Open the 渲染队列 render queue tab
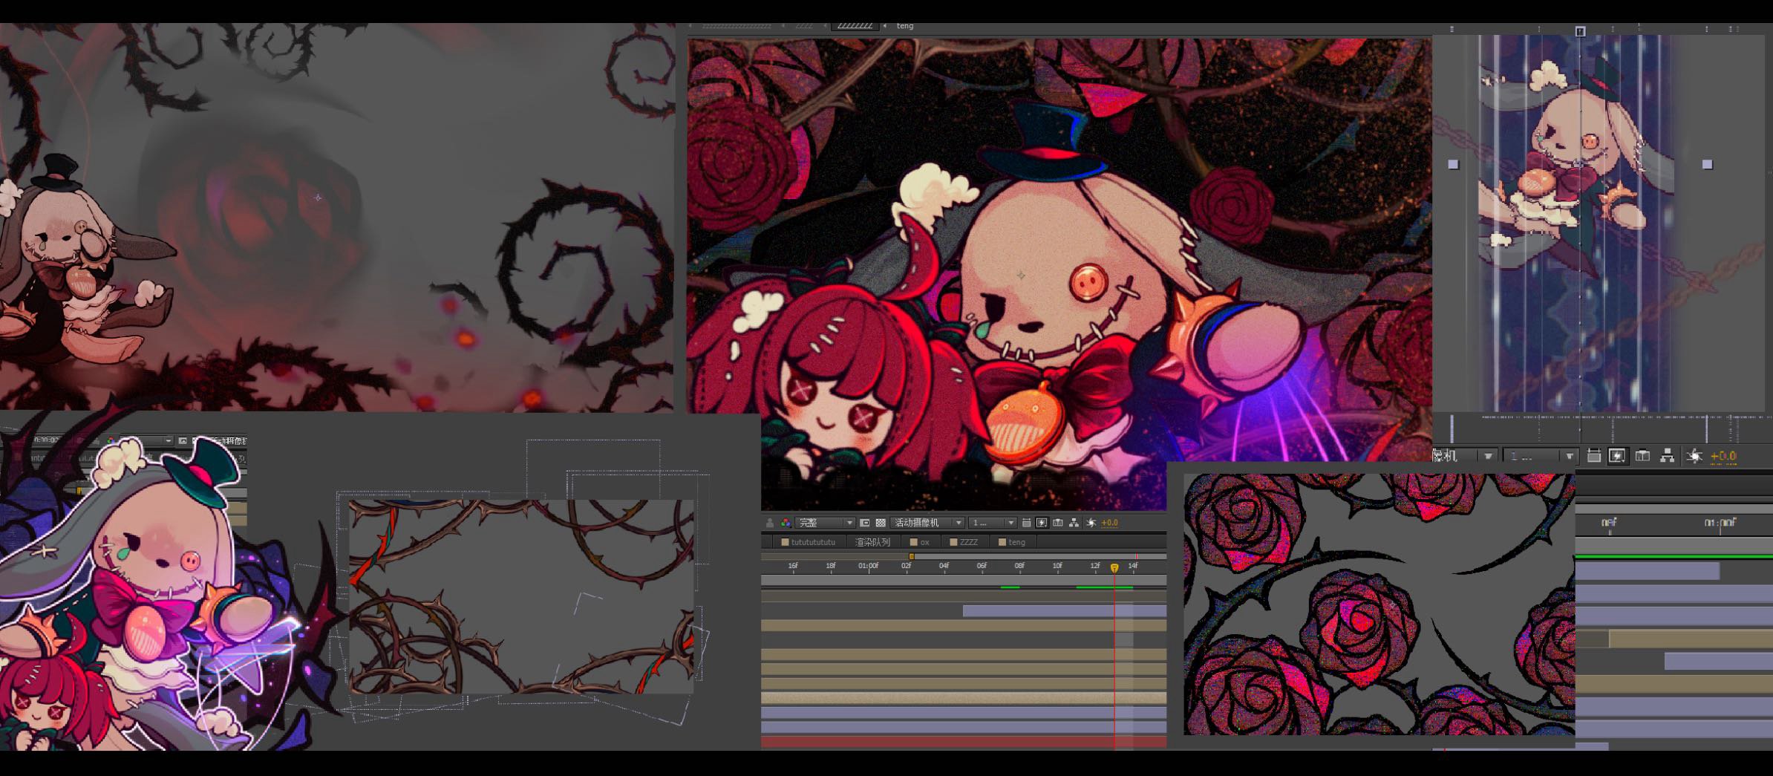Screen dimensions: 1773x776 (873, 542)
